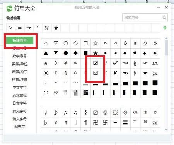Minimize the 符号大全 window
The image size is (174, 145).
pos(159,8)
